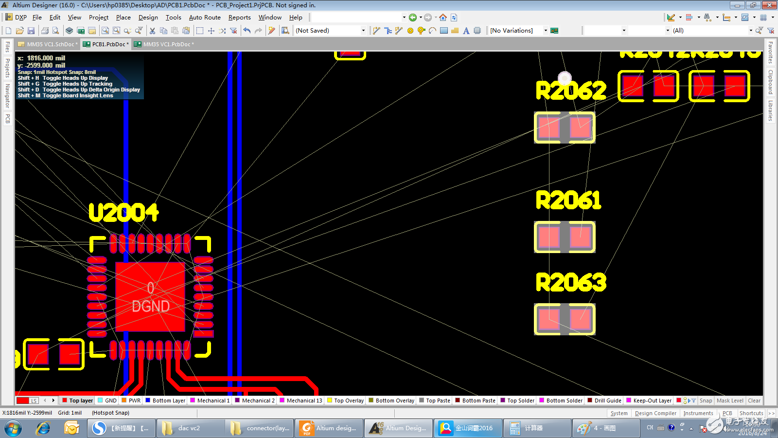Open the dimension tools dropdown arrow
Viewport: 778px width, 438px height.
click(x=736, y=18)
